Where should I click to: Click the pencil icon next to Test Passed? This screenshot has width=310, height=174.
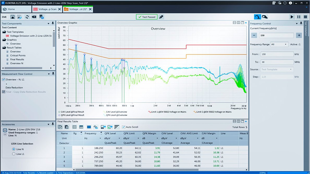(161, 17)
